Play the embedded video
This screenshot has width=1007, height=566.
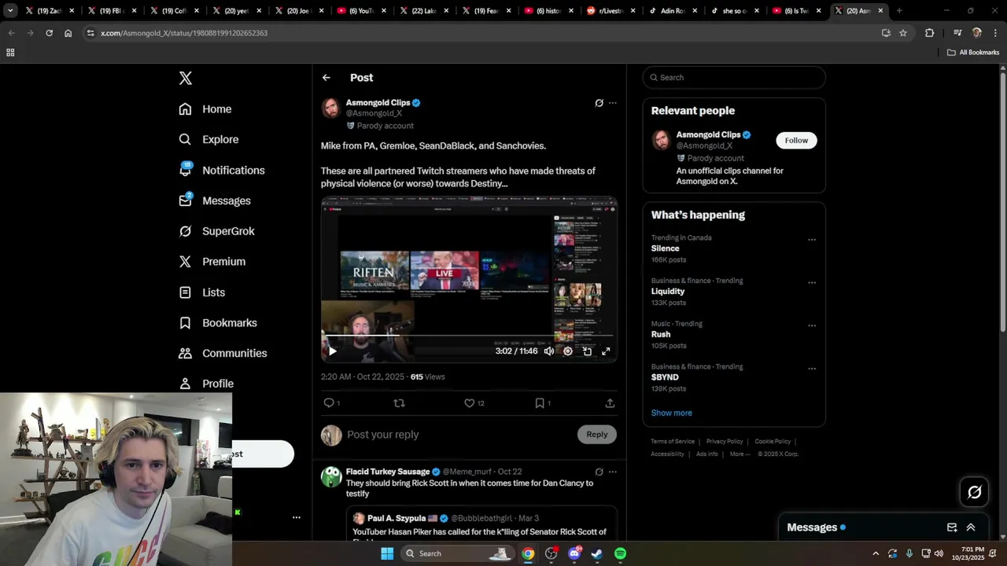332,351
